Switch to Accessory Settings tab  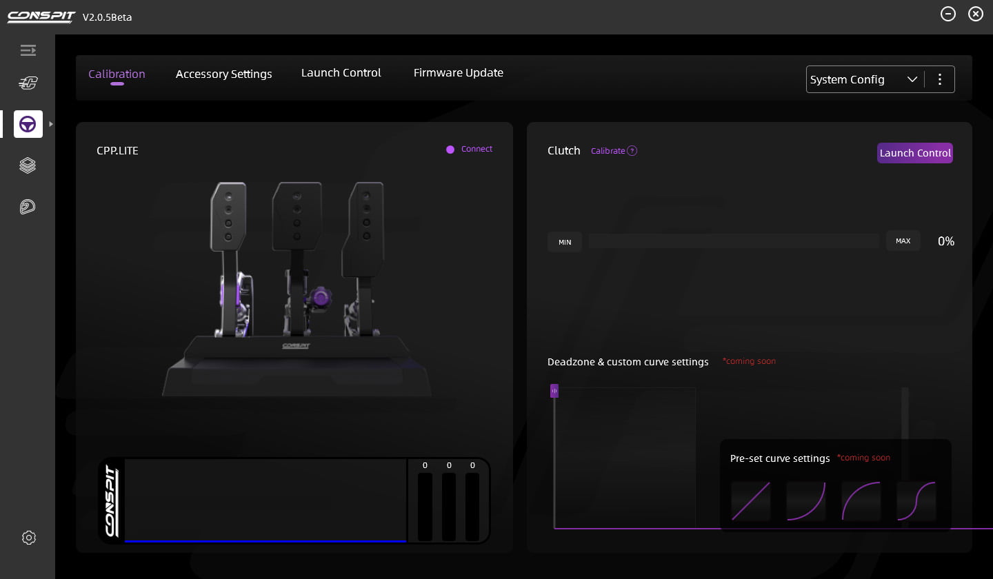click(223, 74)
